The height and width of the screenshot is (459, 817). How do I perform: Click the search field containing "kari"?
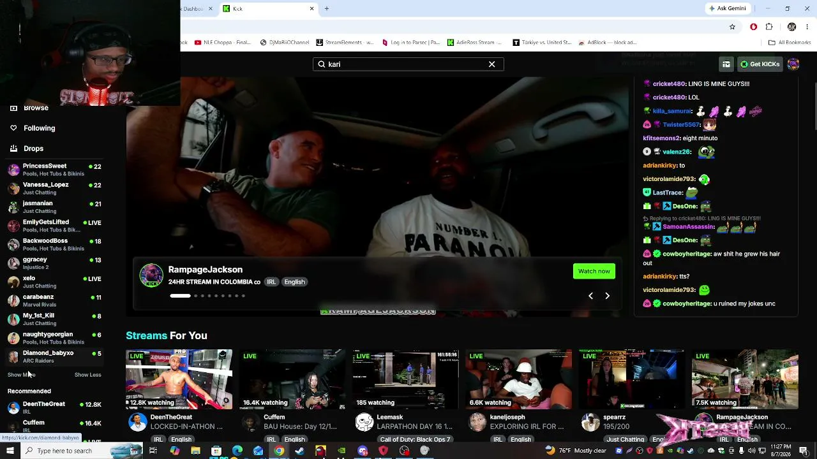pos(408,64)
